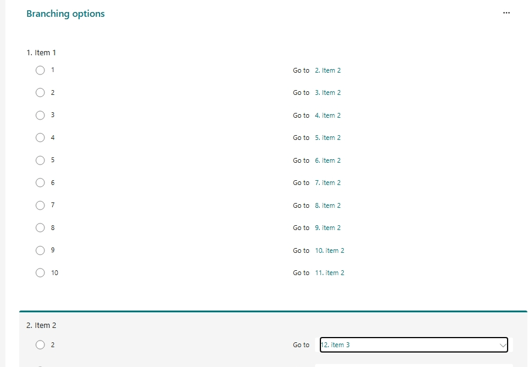
Task: Click the 'Branching options' heading
Action: pyautogui.click(x=65, y=13)
